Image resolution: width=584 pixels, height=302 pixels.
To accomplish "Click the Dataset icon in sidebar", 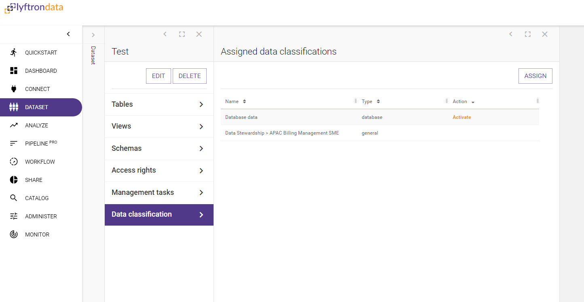I will click(14, 107).
